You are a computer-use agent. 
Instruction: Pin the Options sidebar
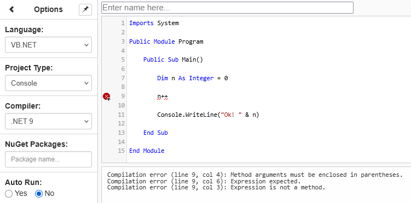coord(85,10)
